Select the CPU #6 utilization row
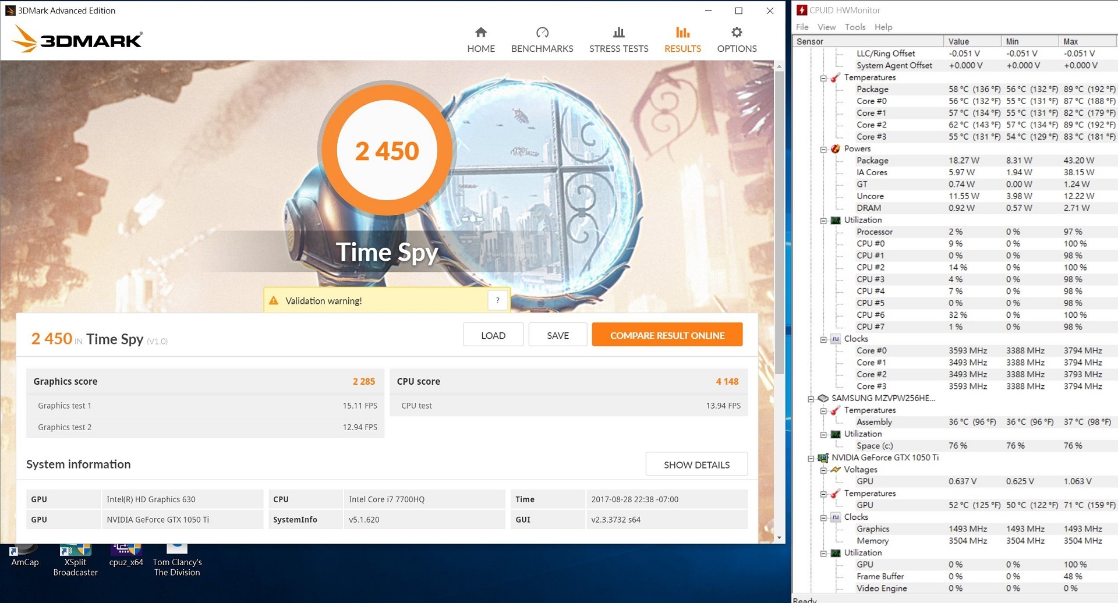Viewport: 1118px width, 603px height. pyautogui.click(x=985, y=315)
